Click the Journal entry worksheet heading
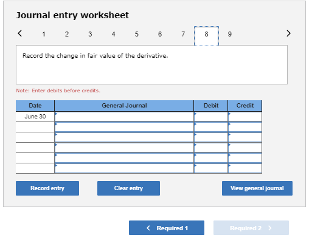Screen dimensions: 326x246 pyautogui.click(x=72, y=15)
